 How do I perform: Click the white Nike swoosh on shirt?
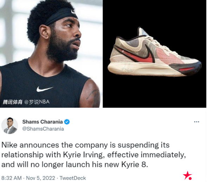pyautogui.click(x=45, y=89)
